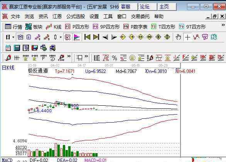This screenshot has width=226, height=162.
Task: Open the T四方形 tool
Action: 163,27
